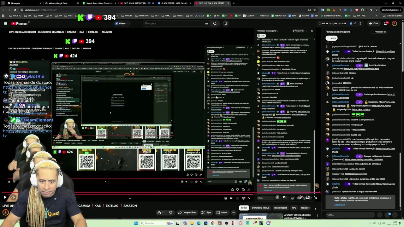The image size is (404, 227).
Task: Click the Clipe button
Action: (x=206, y=212)
